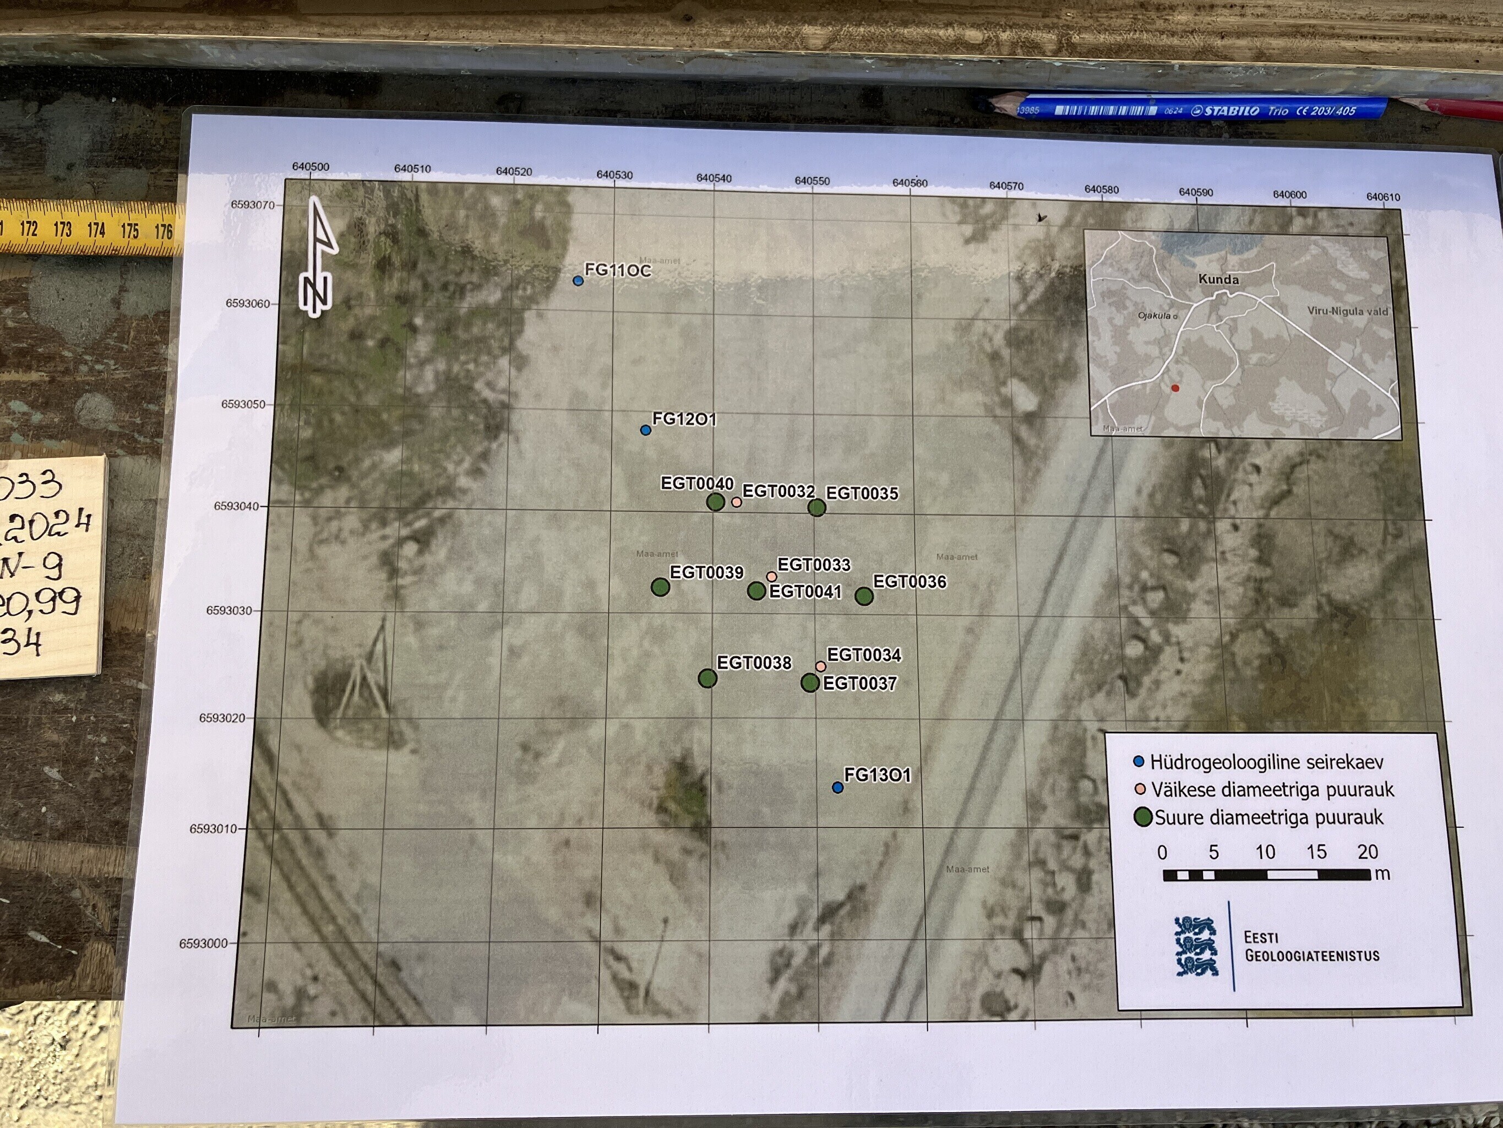Click the red location dot in inset map
Viewport: 1503px width, 1128px height.
coord(1175,388)
